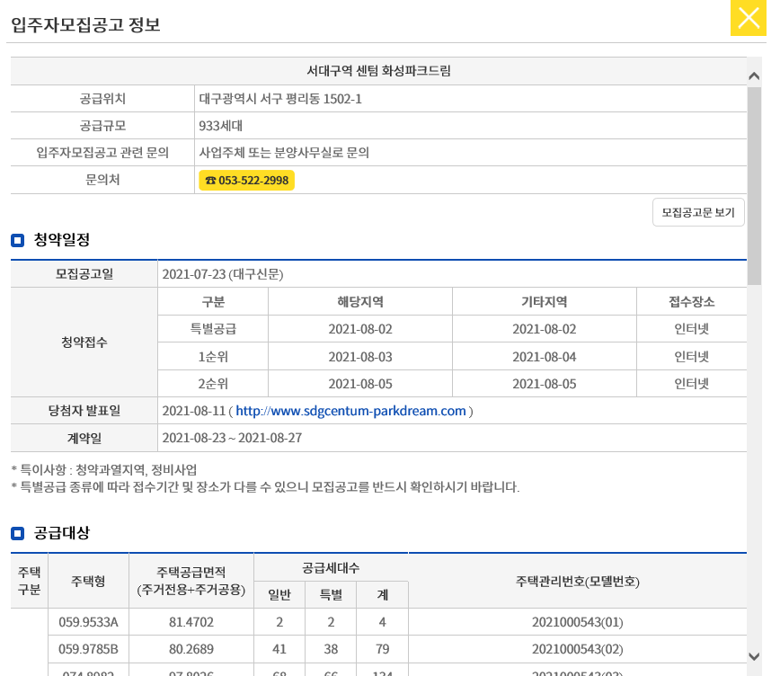Click the vertical scrollbar thumb

click(x=754, y=186)
